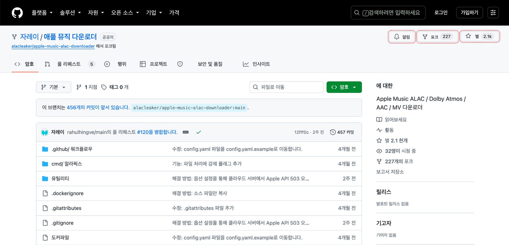The height and width of the screenshot is (245, 509).
Task: View the green check status of latest commit
Action: click(198, 132)
